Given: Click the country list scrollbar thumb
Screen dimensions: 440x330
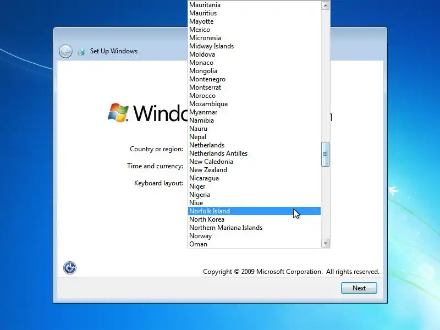Looking at the screenshot, I should click(325, 154).
